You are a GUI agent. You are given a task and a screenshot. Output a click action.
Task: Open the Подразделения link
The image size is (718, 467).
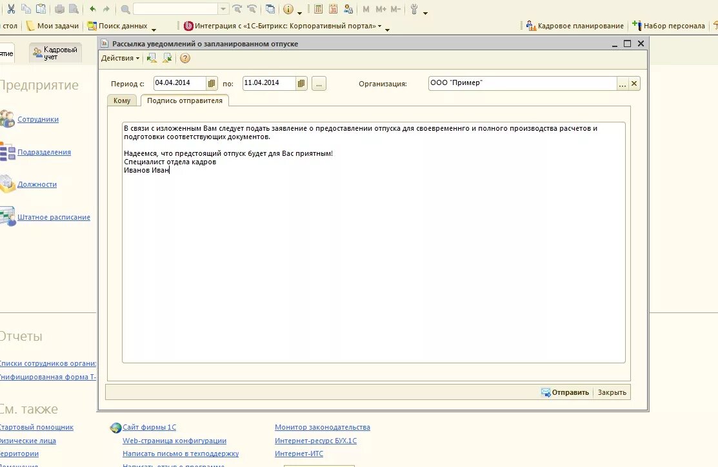(x=44, y=152)
